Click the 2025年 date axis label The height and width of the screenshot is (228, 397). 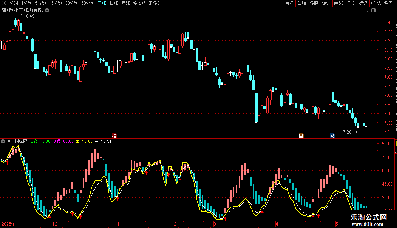click(x=8, y=224)
